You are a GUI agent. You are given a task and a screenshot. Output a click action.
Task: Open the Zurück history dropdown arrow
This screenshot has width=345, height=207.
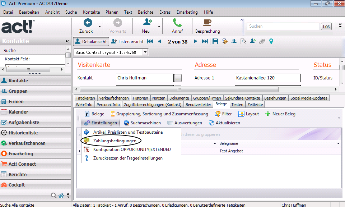(99, 27)
